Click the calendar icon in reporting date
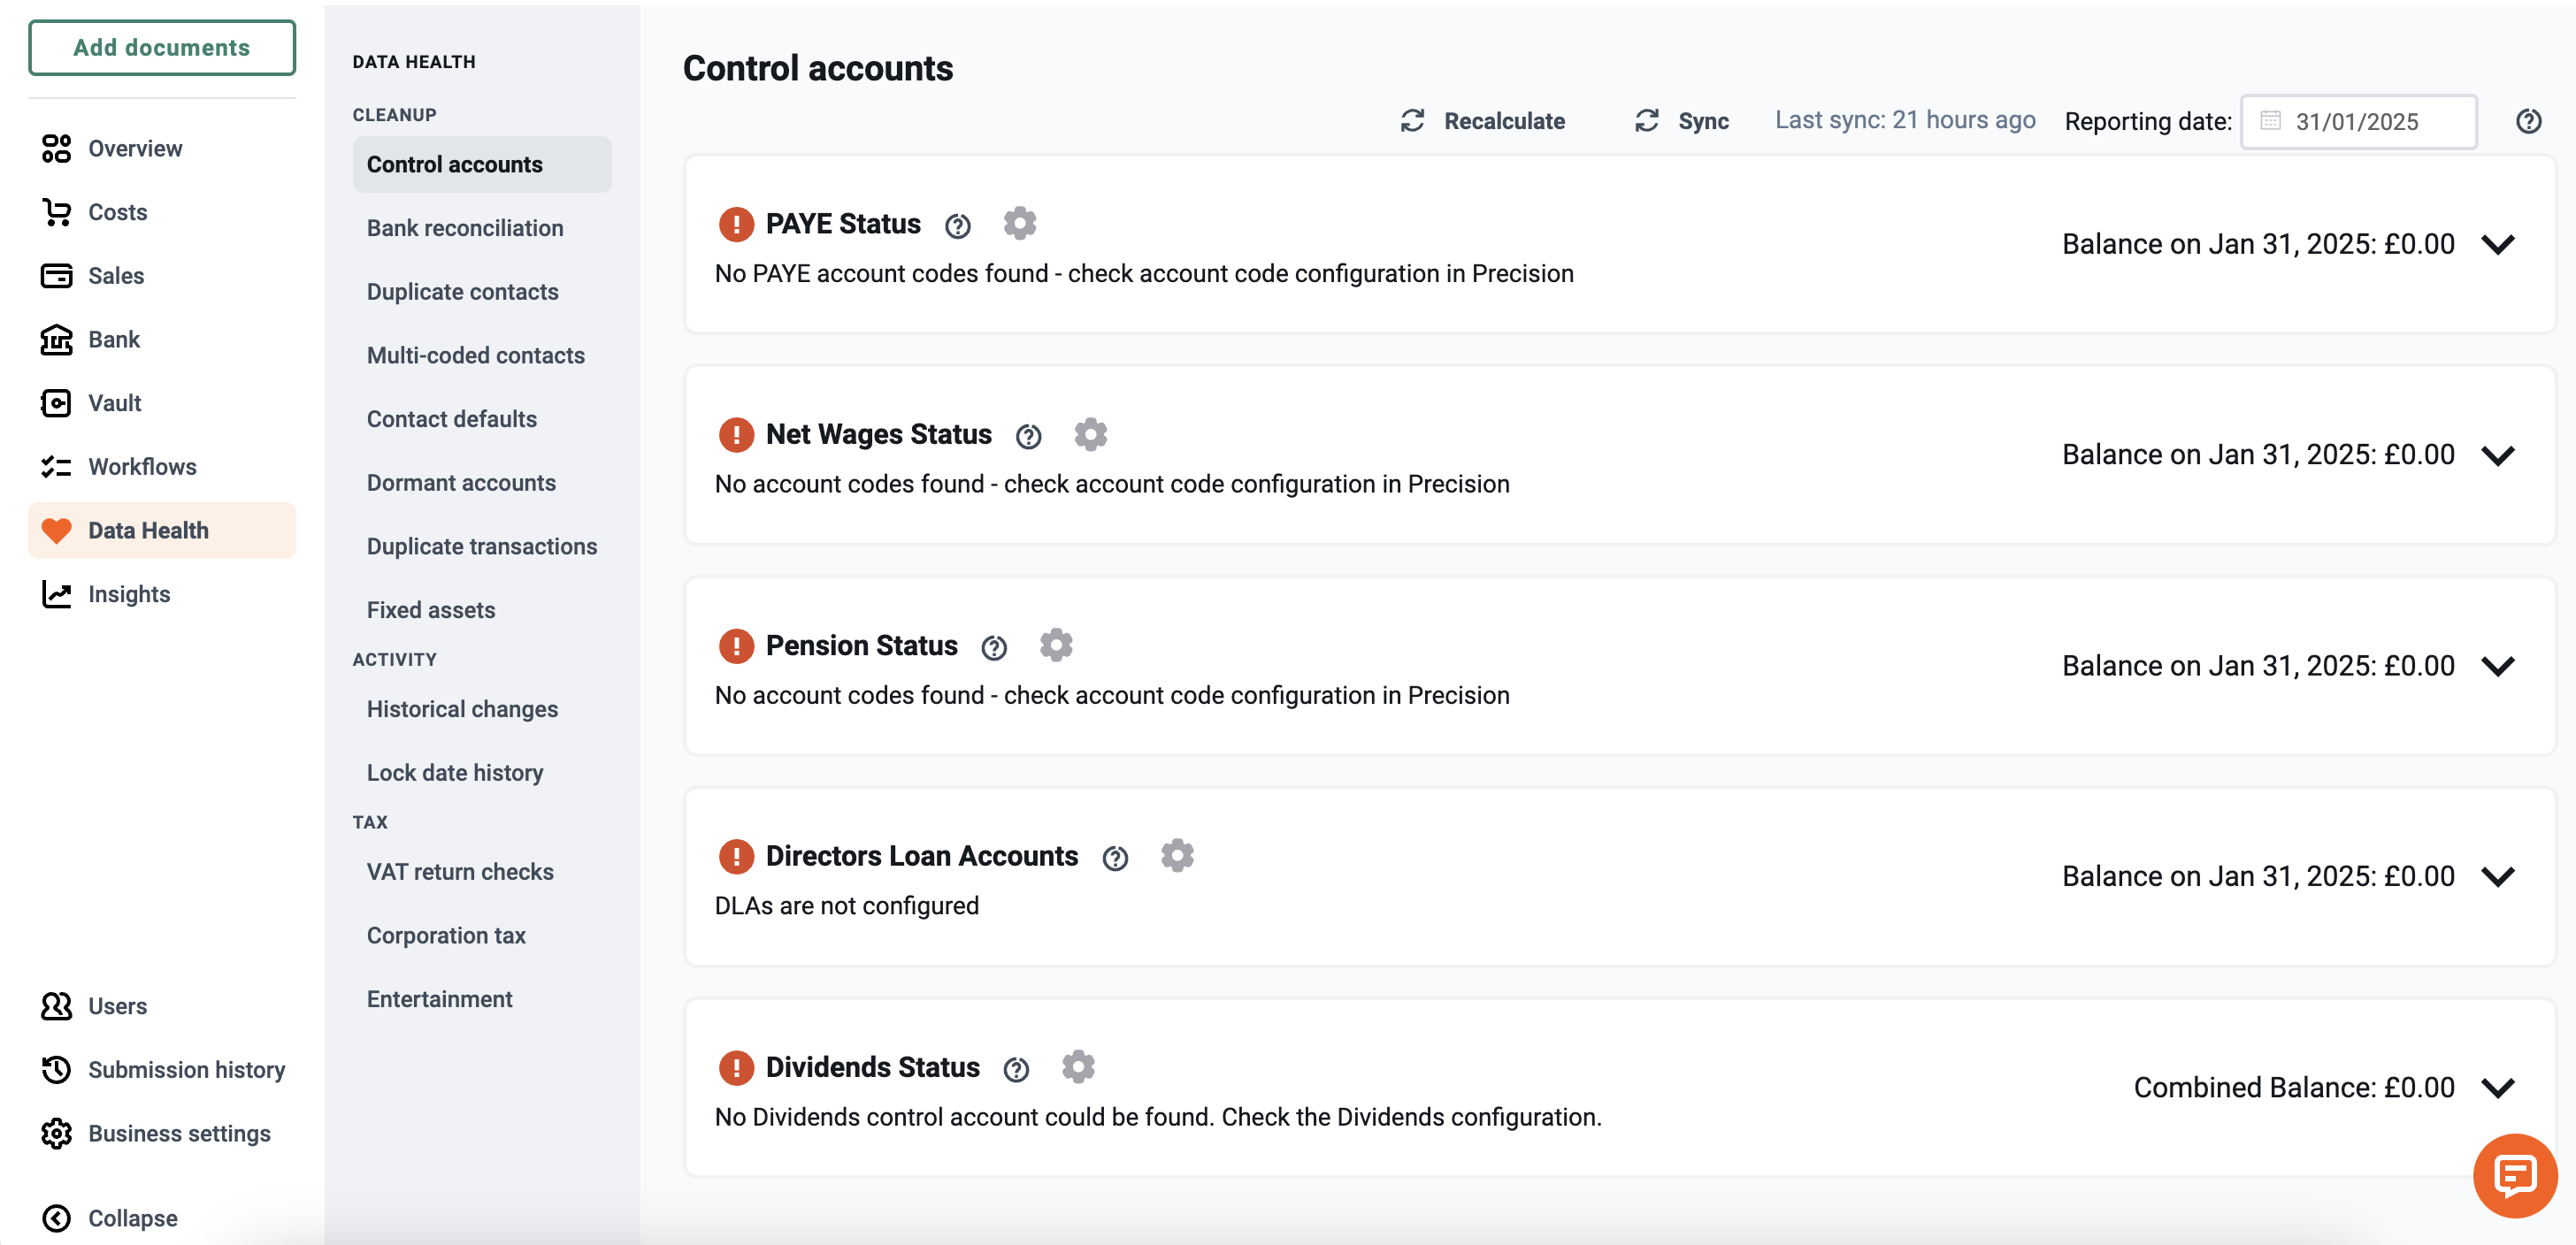 (x=2270, y=121)
